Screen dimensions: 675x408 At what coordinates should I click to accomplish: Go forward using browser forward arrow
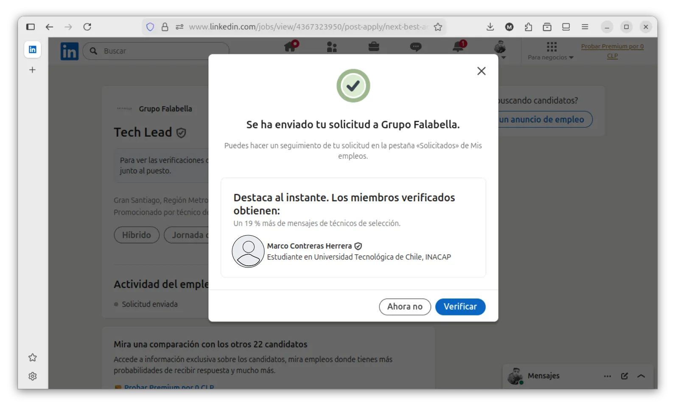click(x=68, y=27)
